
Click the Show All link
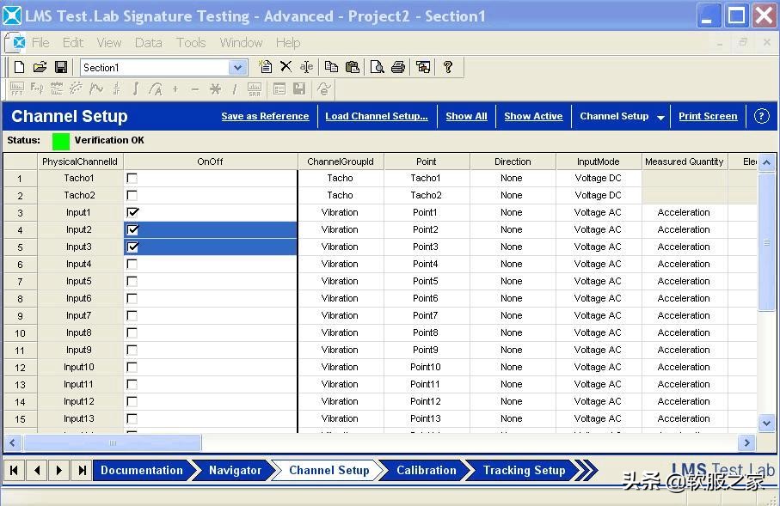(x=466, y=116)
